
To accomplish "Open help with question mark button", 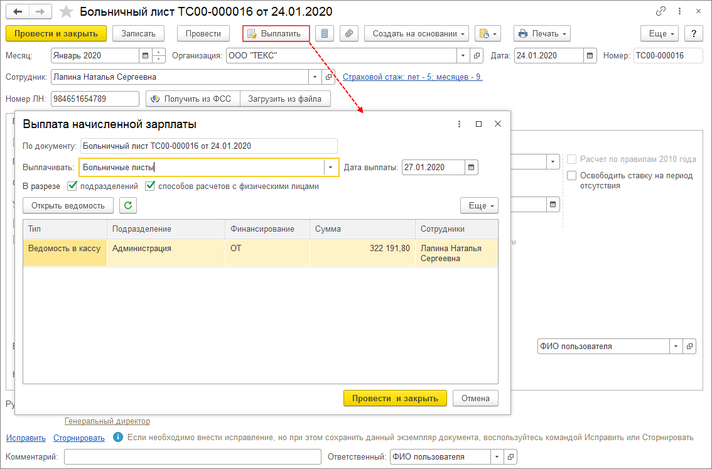I will click(693, 34).
